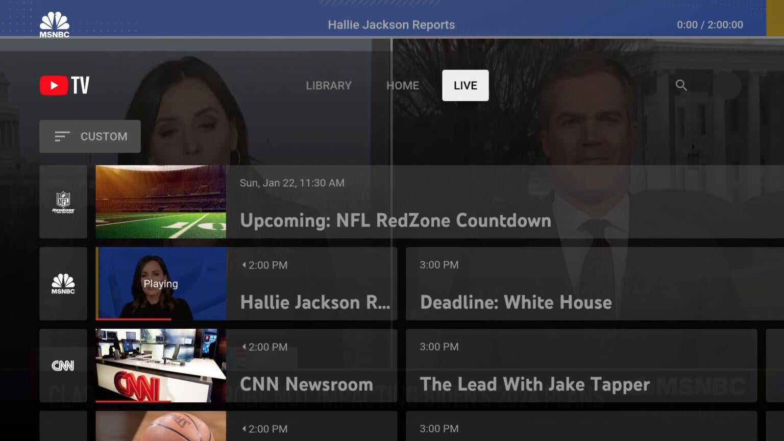The width and height of the screenshot is (784, 441).
Task: Switch to the LIBRARY tab
Action: coord(329,85)
